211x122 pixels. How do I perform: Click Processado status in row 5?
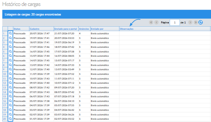click(x=19, y=51)
